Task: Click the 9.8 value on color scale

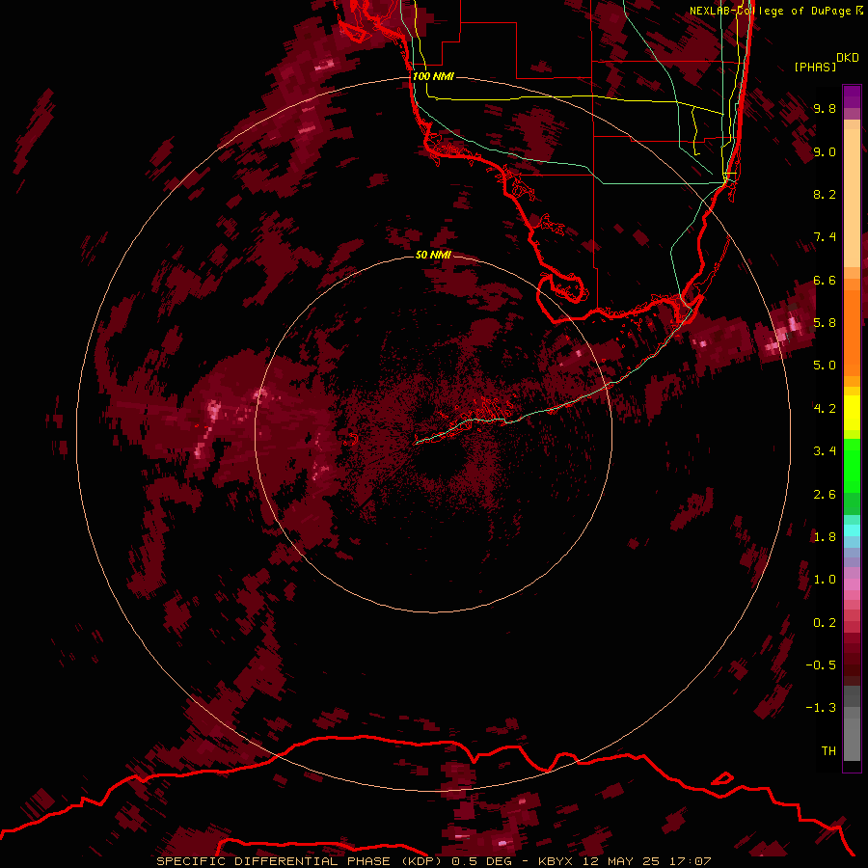Action: click(x=825, y=108)
